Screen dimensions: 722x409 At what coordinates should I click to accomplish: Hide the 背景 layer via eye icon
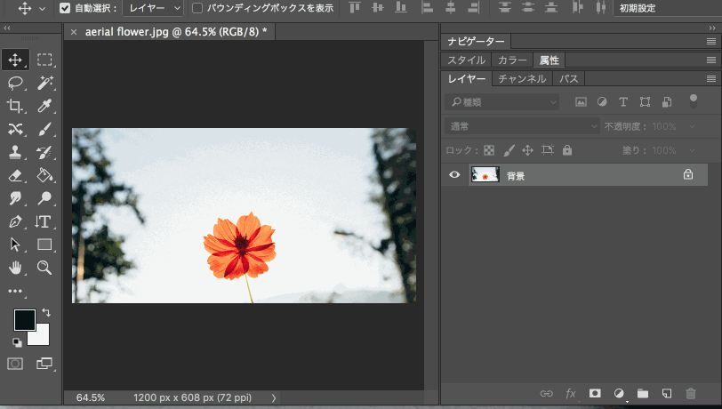(x=454, y=175)
